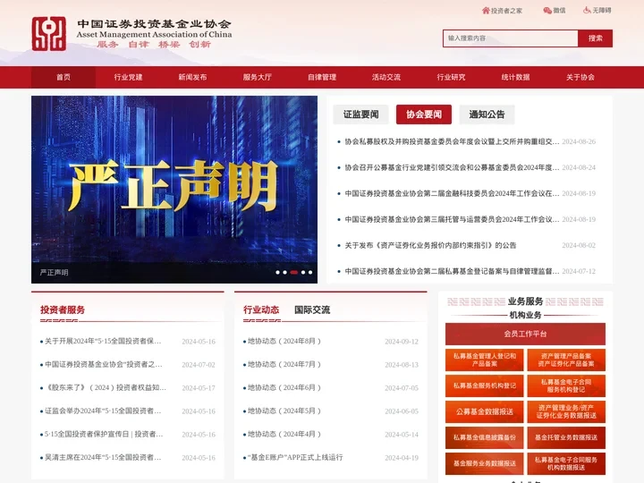Open 私募基金管理人登记和产品备案
Viewport: 644px width, 483px height.
[x=485, y=360]
